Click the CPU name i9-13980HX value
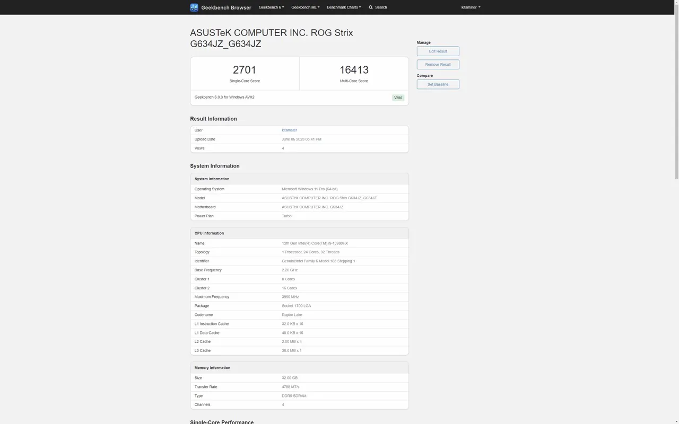 tap(315, 243)
